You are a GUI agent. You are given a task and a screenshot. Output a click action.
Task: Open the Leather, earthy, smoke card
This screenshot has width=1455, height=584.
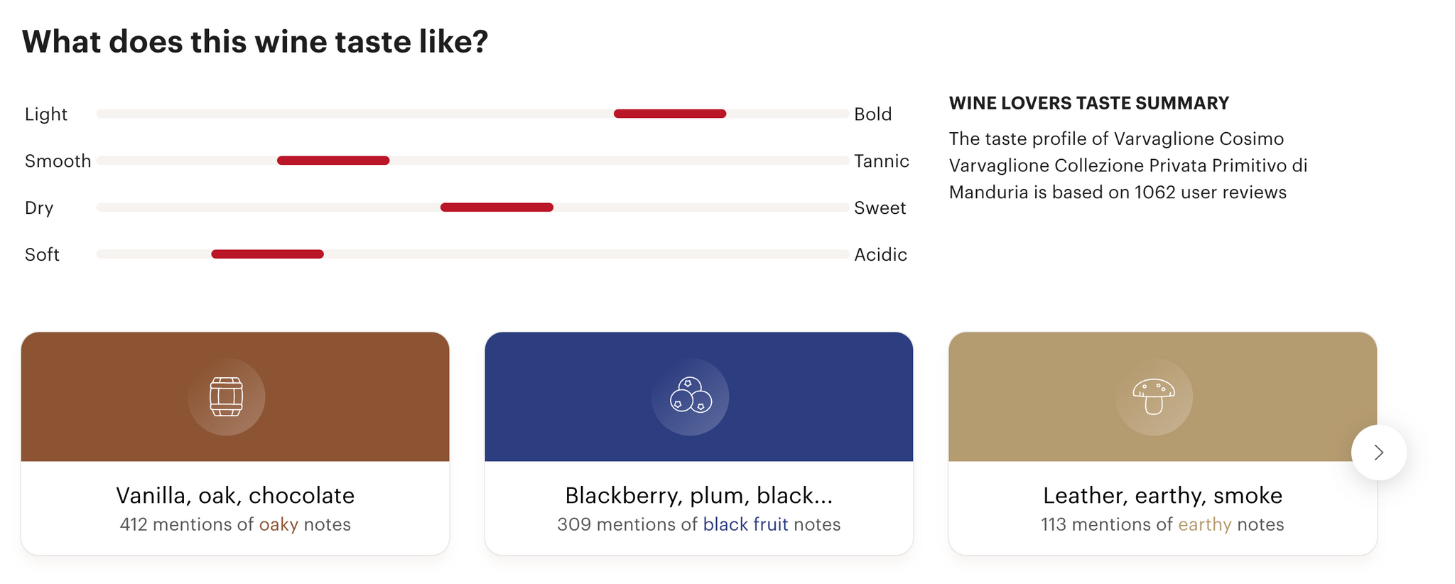click(1163, 443)
